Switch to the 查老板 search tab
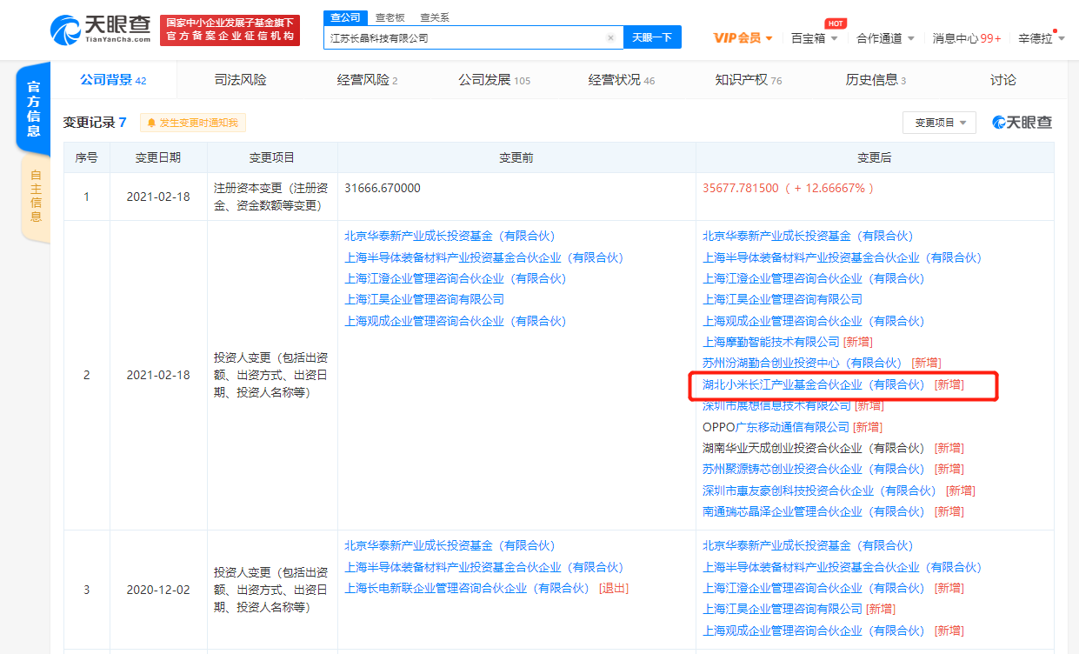This screenshot has width=1079, height=654. click(x=390, y=17)
